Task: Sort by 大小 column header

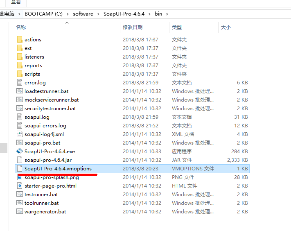Action: coord(226,27)
